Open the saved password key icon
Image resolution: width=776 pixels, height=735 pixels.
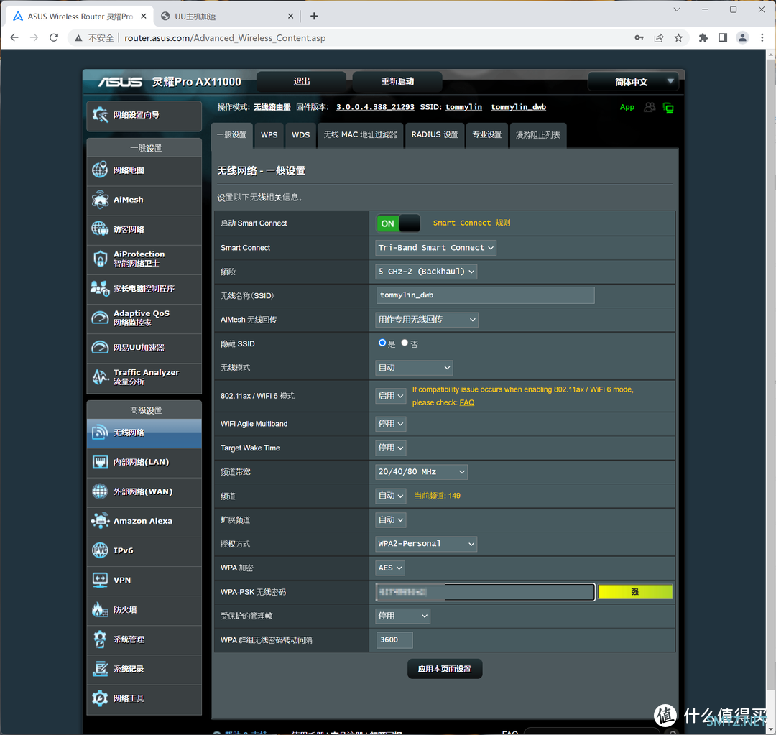[x=639, y=37]
